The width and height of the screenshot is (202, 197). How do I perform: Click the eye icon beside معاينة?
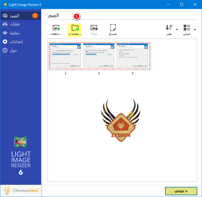click(x=5, y=33)
